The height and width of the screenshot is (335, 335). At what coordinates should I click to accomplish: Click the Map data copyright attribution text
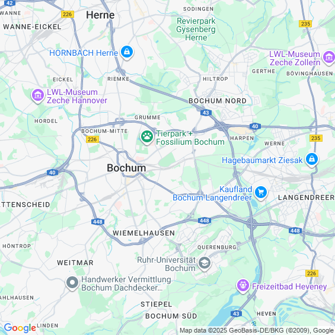pyautogui.click(x=257, y=330)
